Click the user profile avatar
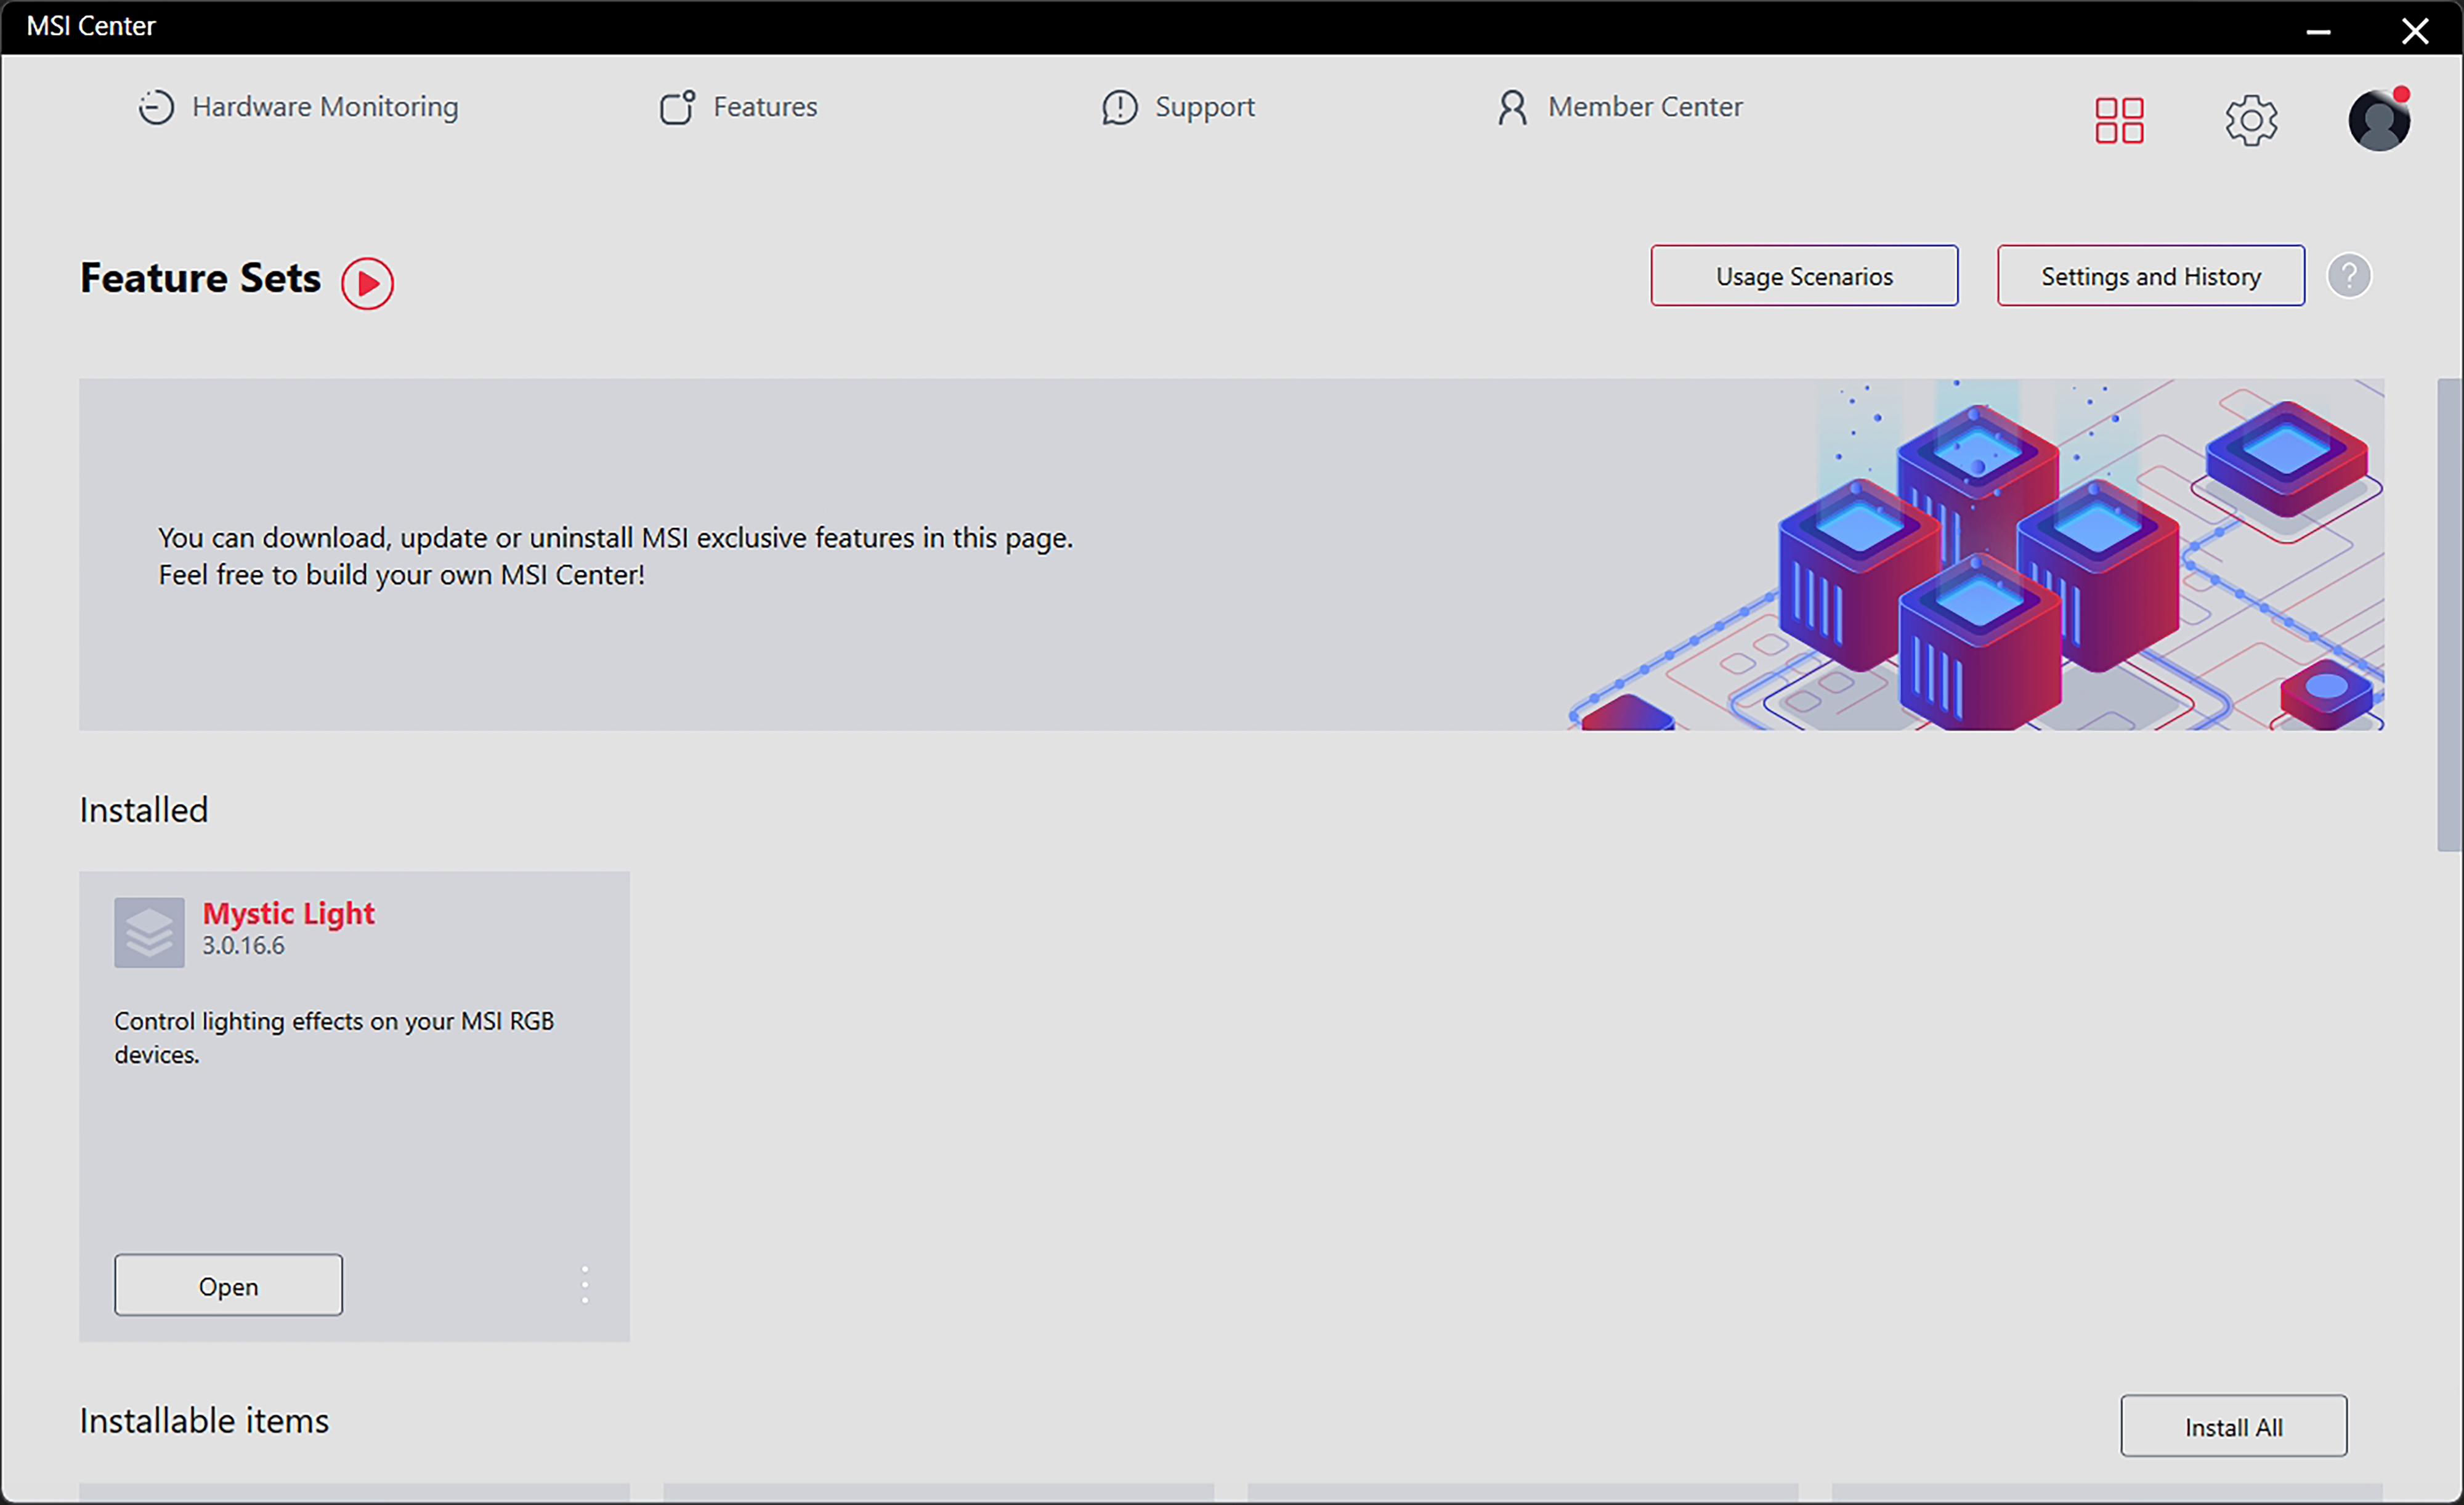This screenshot has width=2464, height=1505. click(2378, 121)
